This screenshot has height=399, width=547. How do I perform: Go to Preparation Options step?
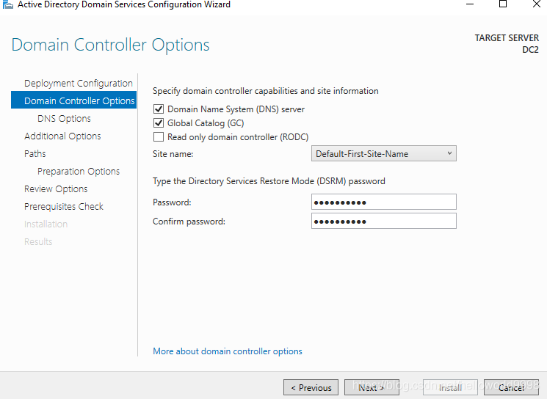[x=79, y=172]
